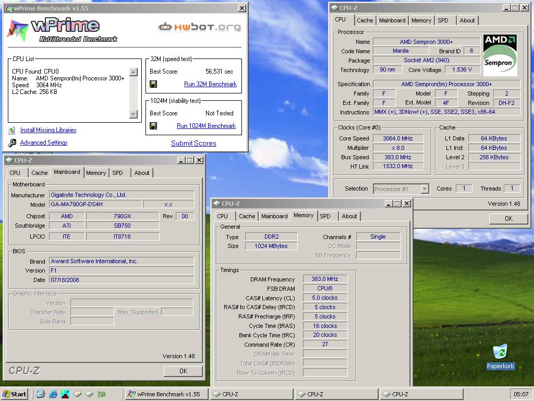Click the floppy save icon beside Run 32M Benchmark
534x401 pixels.
[x=153, y=84]
